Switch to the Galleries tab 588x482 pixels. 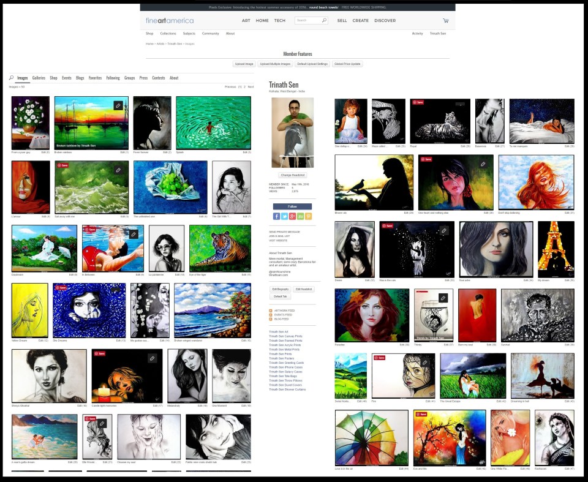[39, 78]
